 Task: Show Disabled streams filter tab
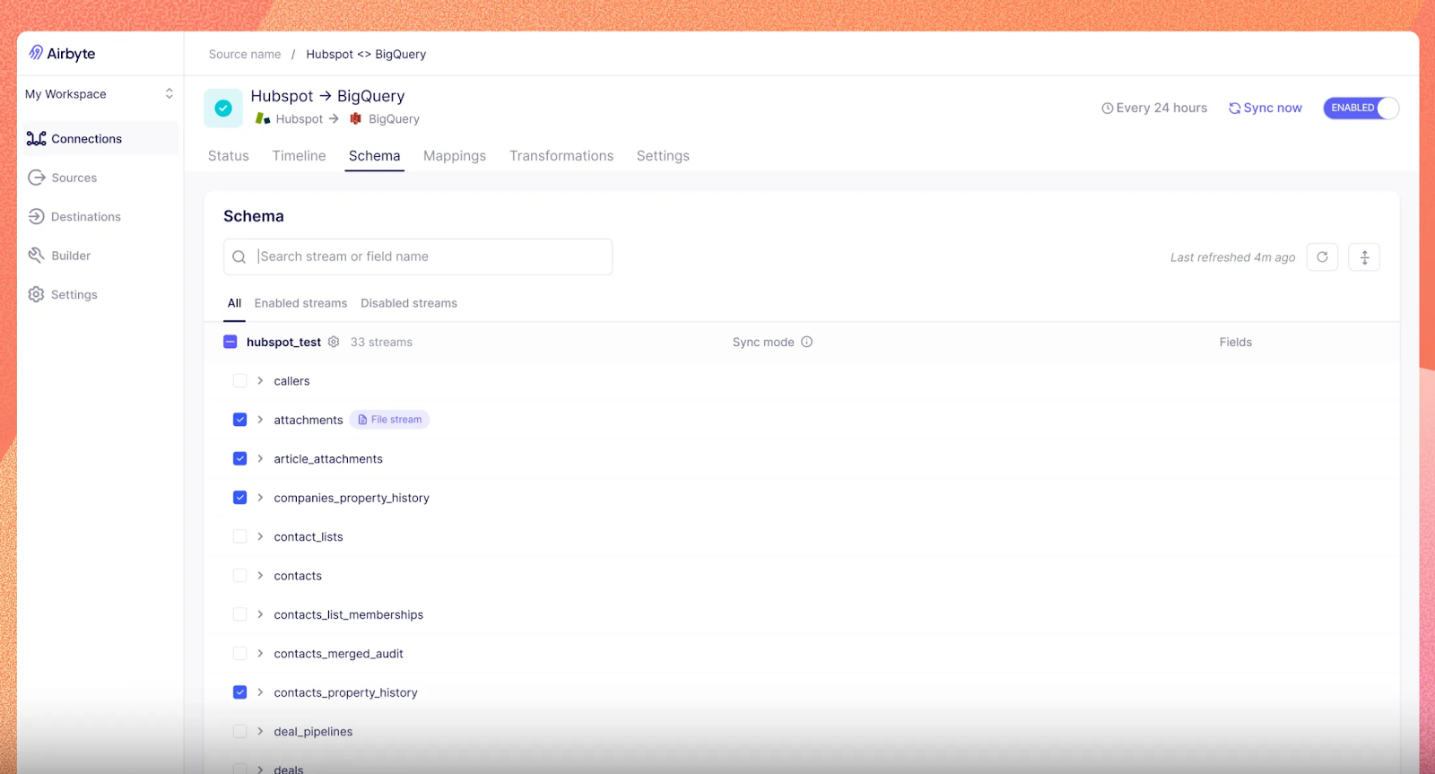click(409, 303)
